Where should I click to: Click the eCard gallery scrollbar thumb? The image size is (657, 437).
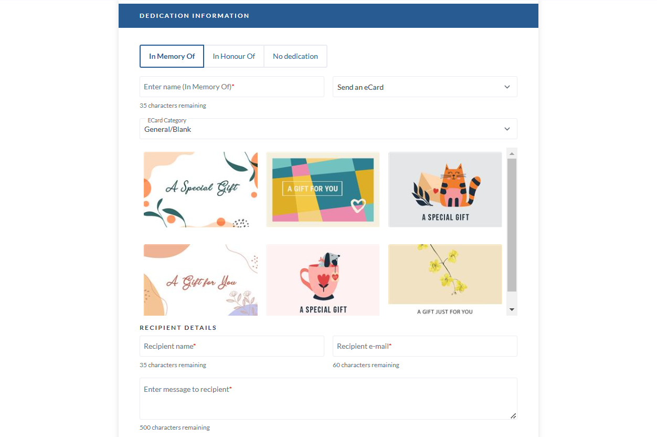point(512,225)
